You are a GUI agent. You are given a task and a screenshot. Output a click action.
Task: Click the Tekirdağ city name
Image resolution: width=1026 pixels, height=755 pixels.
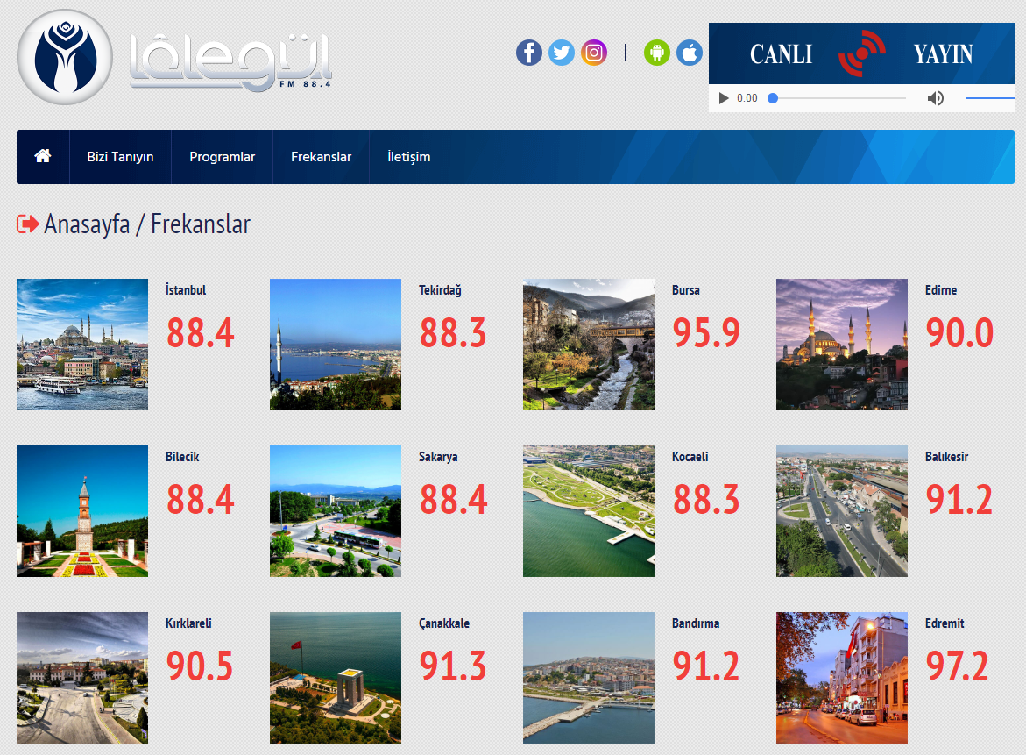pyautogui.click(x=441, y=290)
